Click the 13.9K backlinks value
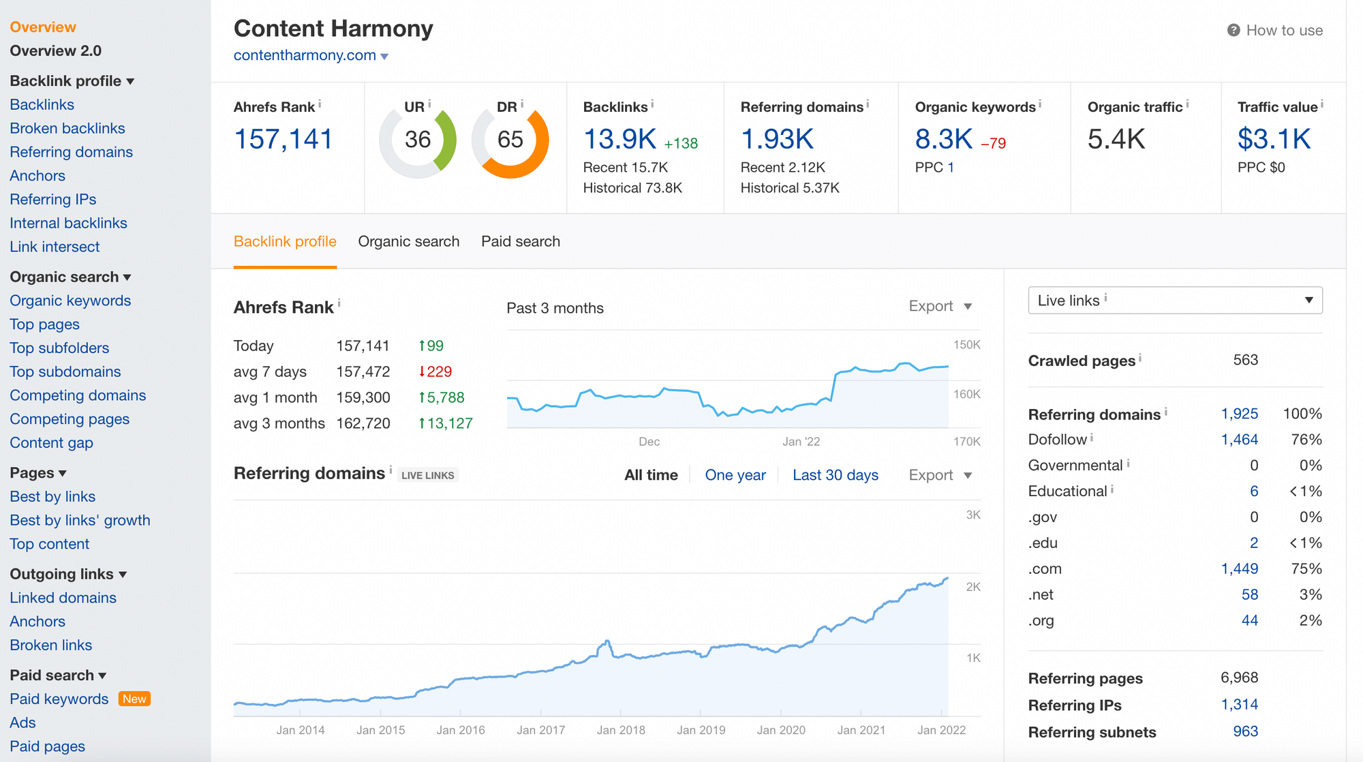 (x=619, y=140)
